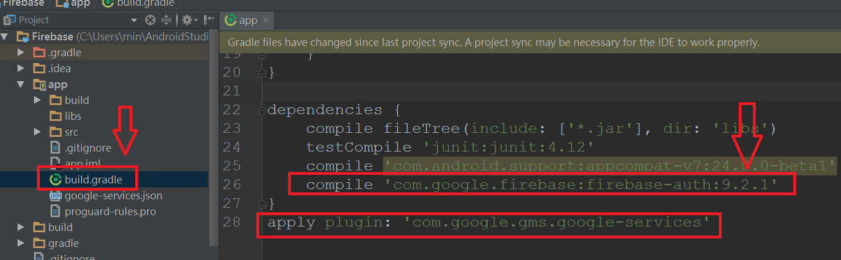Screen dimensions: 841x260
Task: Click the Firebase project root folder icon
Action: 23,37
